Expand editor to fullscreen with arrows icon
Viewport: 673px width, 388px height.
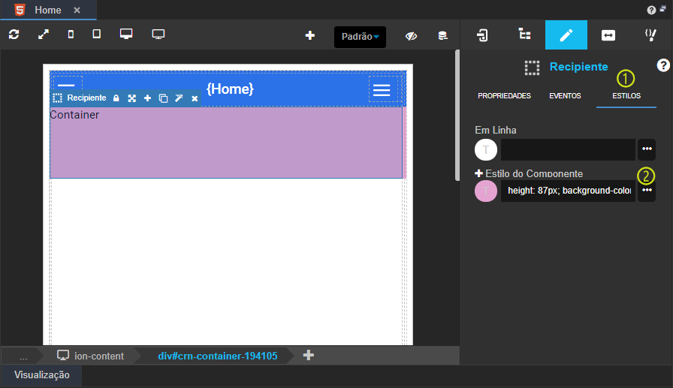pyautogui.click(x=44, y=35)
